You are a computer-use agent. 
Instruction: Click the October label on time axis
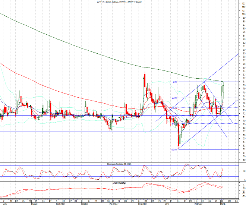85,204
